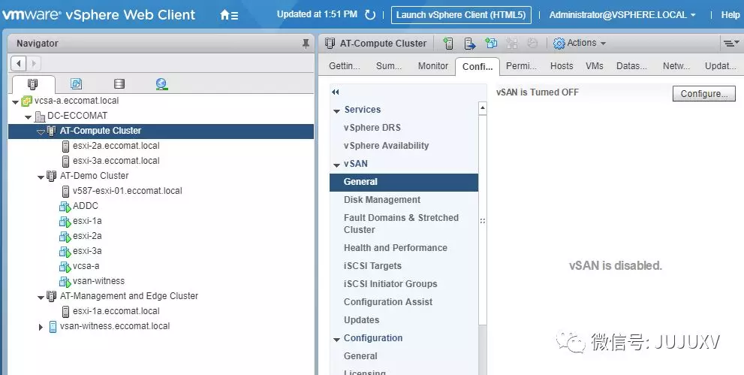Open vSphere Availability settings
744x375 pixels.
386,146
